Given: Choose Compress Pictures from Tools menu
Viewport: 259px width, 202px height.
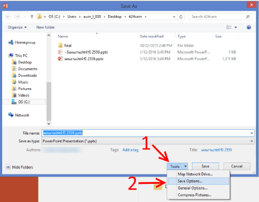Looking at the screenshot, I should (x=198, y=195).
